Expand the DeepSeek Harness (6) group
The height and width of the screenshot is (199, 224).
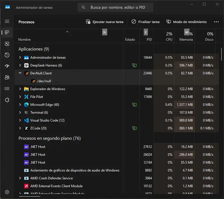pos(20,65)
